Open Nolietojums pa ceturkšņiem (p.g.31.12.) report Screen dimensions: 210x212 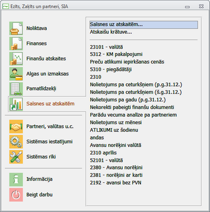coord(136,84)
